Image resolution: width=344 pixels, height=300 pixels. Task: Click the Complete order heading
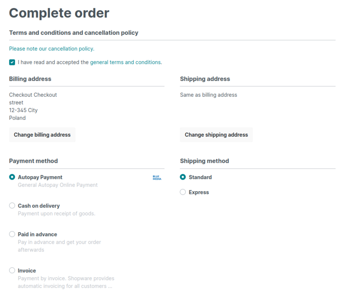pos(59,12)
